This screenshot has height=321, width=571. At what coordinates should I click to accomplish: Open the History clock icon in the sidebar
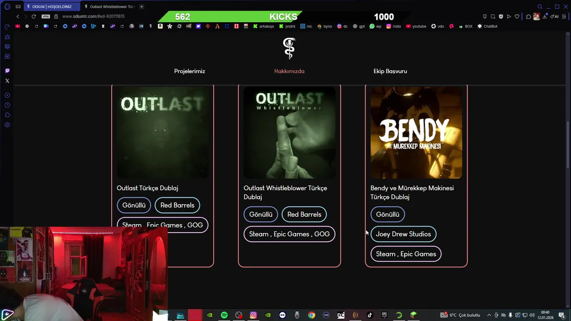(7, 105)
